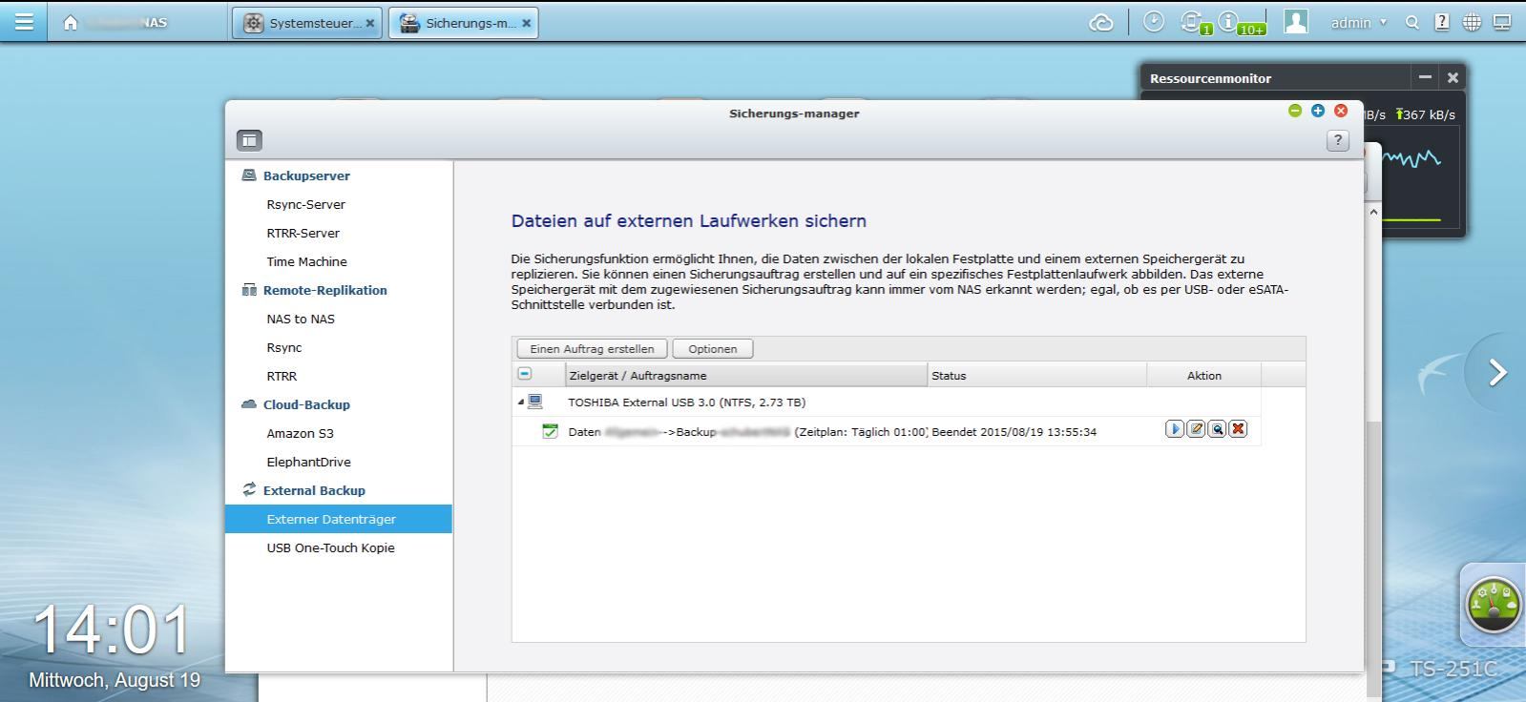This screenshot has height=702, width=1526.
Task: Sort by Status column header
Action: point(1036,375)
